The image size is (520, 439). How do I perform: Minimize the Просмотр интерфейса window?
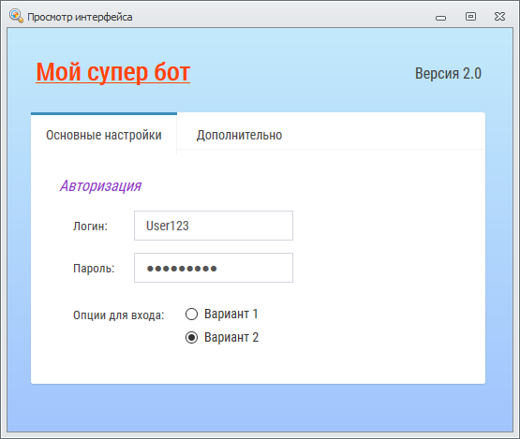(440, 18)
